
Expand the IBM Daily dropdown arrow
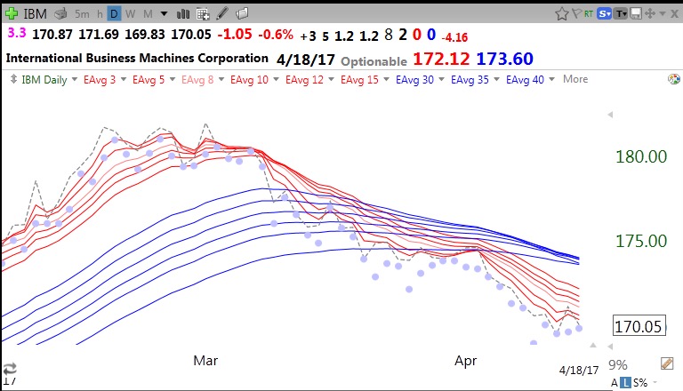pos(75,79)
